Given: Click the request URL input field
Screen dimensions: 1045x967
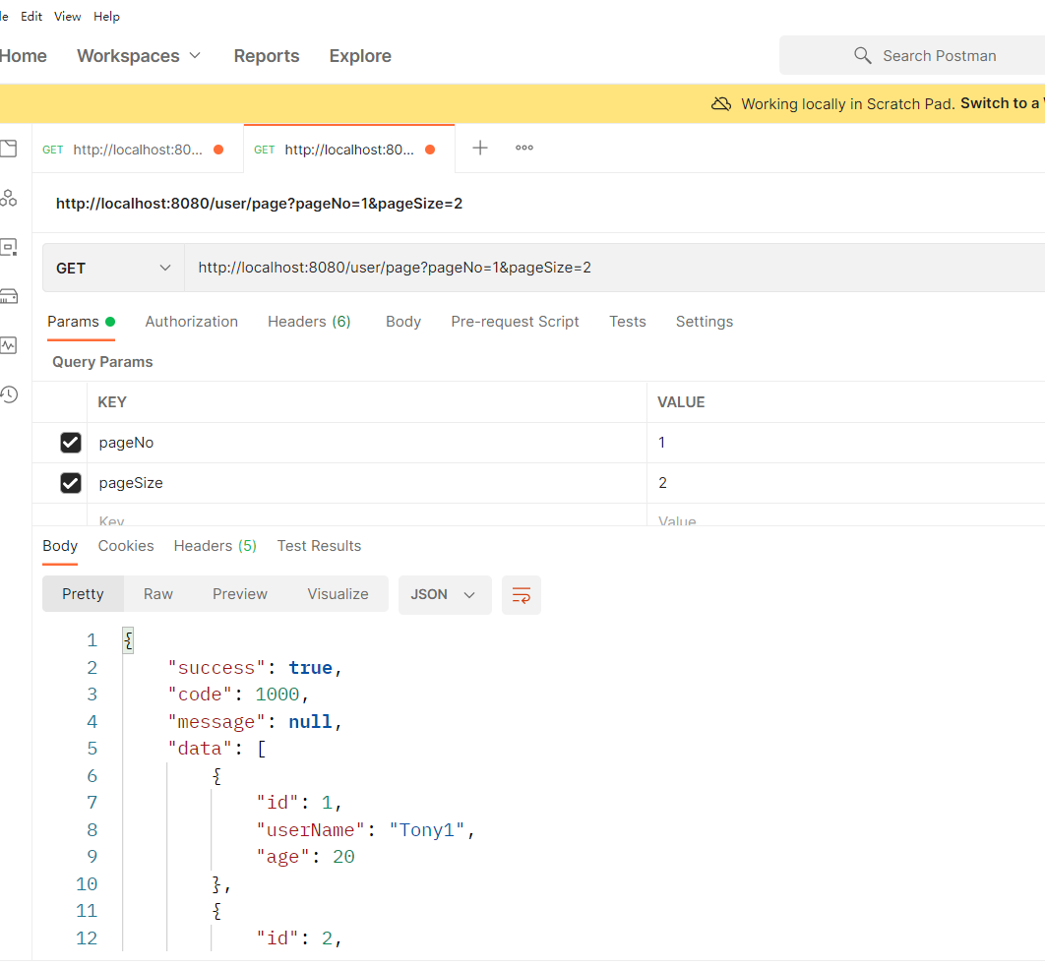Looking at the screenshot, I should [x=613, y=268].
